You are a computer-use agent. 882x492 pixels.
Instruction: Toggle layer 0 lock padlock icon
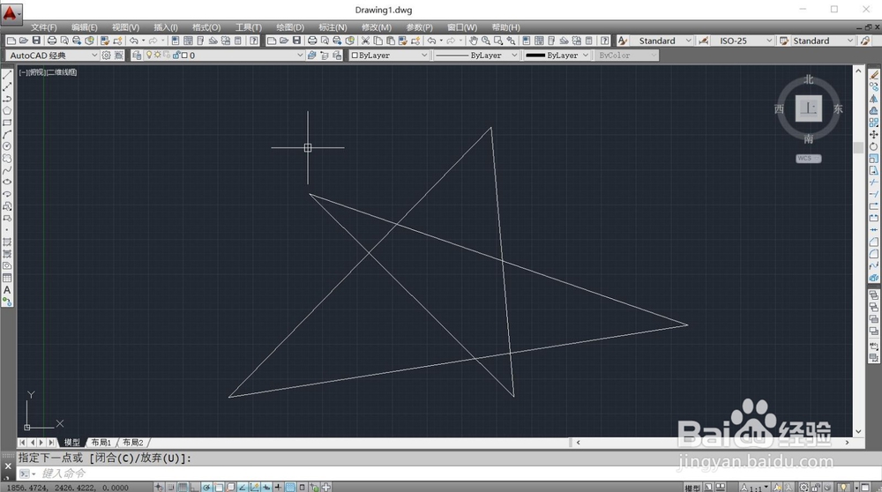(x=176, y=55)
